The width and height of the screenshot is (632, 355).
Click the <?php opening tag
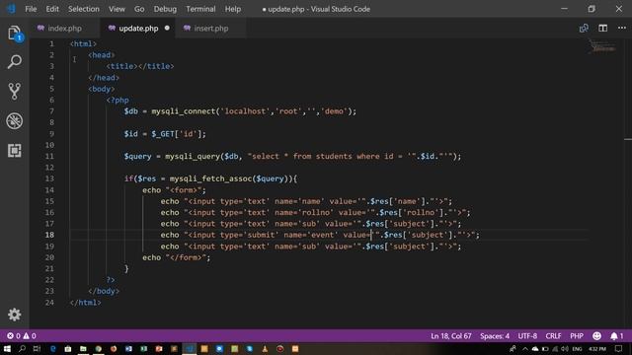point(118,101)
